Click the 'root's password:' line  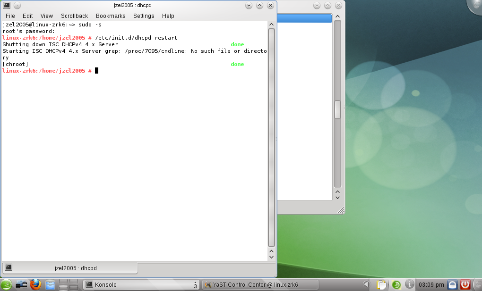(x=28, y=31)
